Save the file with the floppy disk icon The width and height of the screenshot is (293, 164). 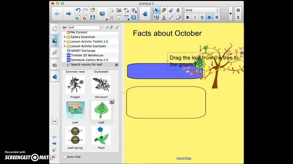pos(92,17)
